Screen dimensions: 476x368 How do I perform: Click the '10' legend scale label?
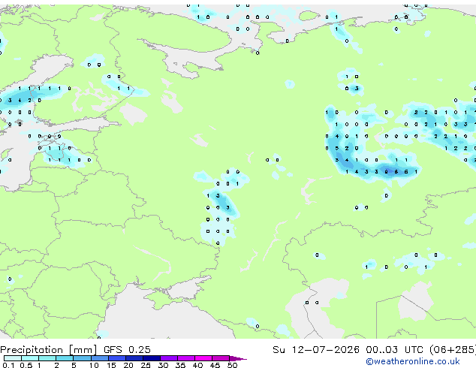coord(94,365)
